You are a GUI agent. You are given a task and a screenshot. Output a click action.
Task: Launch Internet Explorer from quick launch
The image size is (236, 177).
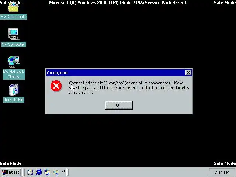pos(39,172)
